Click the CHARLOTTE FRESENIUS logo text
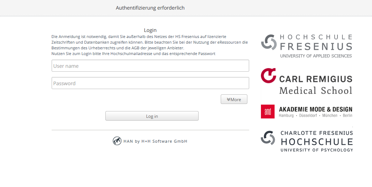 (317, 133)
